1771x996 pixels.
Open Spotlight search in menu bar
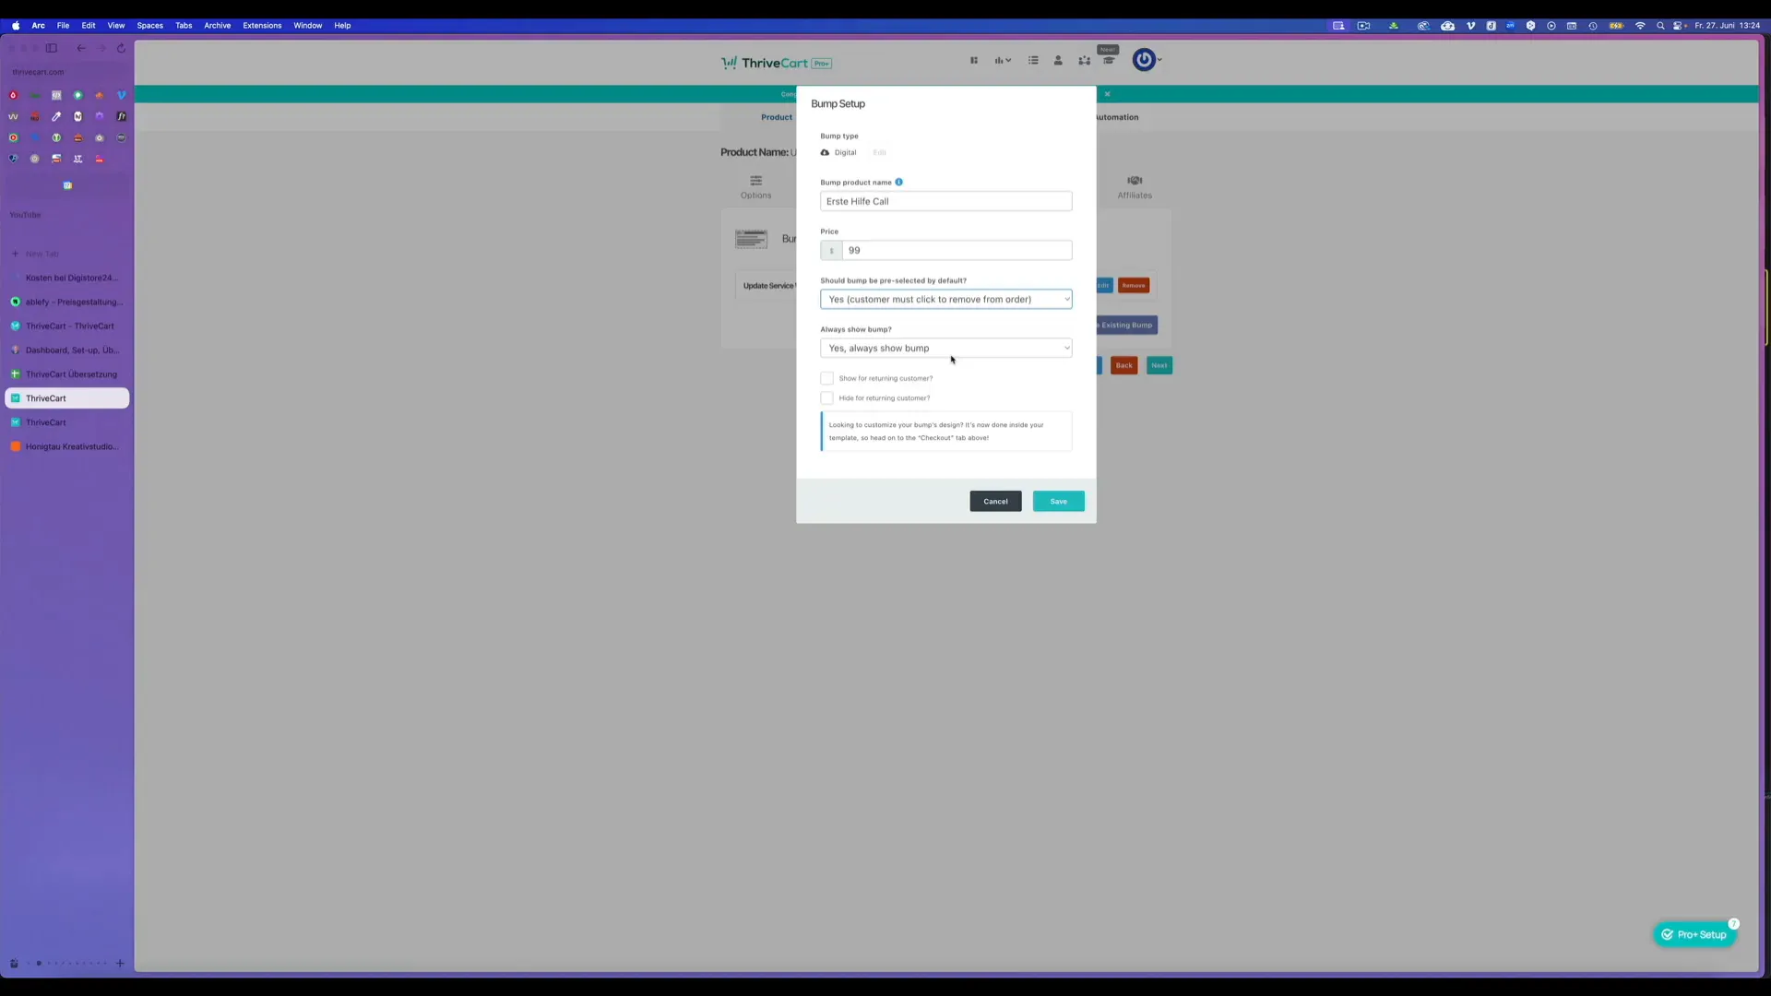click(1660, 26)
